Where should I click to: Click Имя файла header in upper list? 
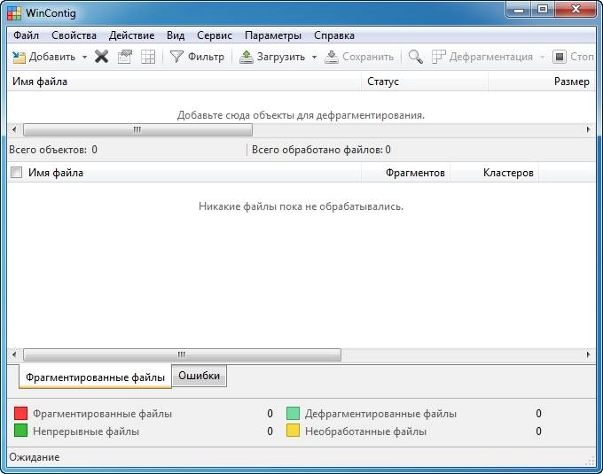coord(184,82)
